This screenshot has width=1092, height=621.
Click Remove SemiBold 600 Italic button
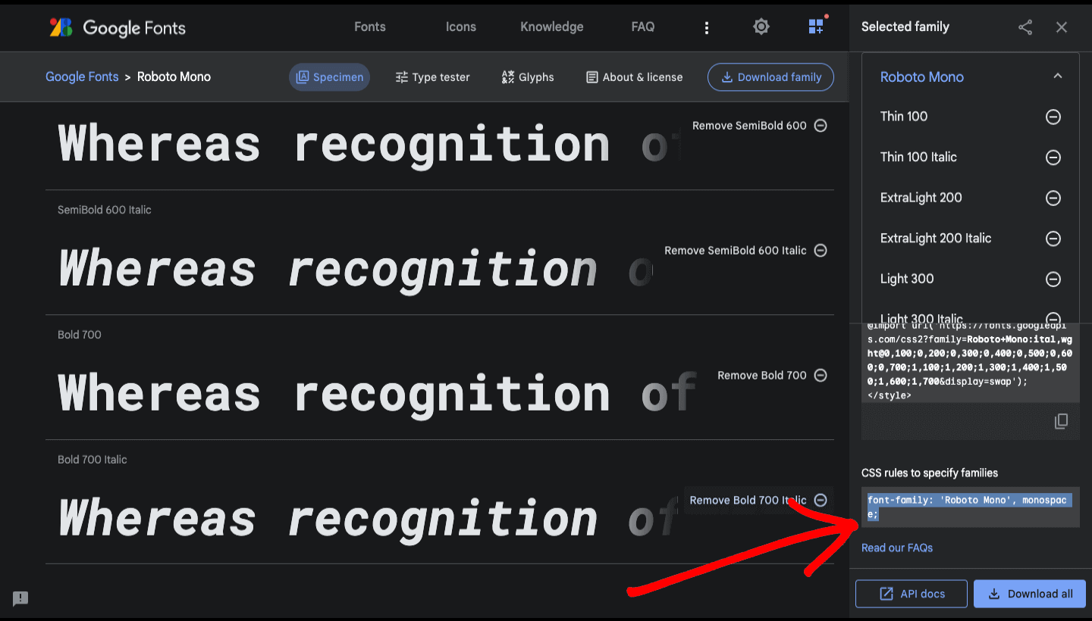coord(745,251)
